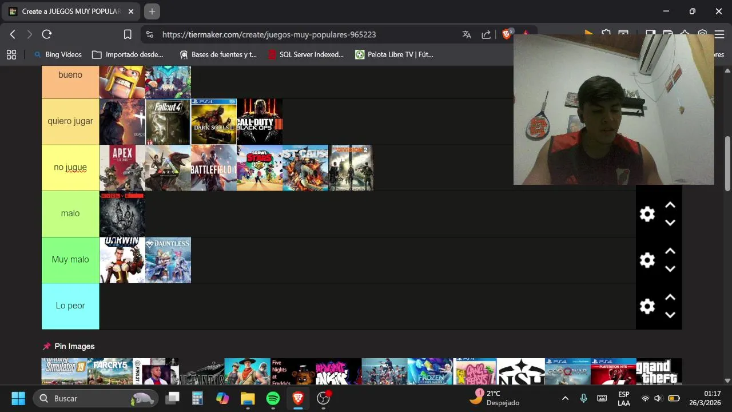Move the Muy malo row down
Screen dimensions: 732x412
tap(670, 269)
